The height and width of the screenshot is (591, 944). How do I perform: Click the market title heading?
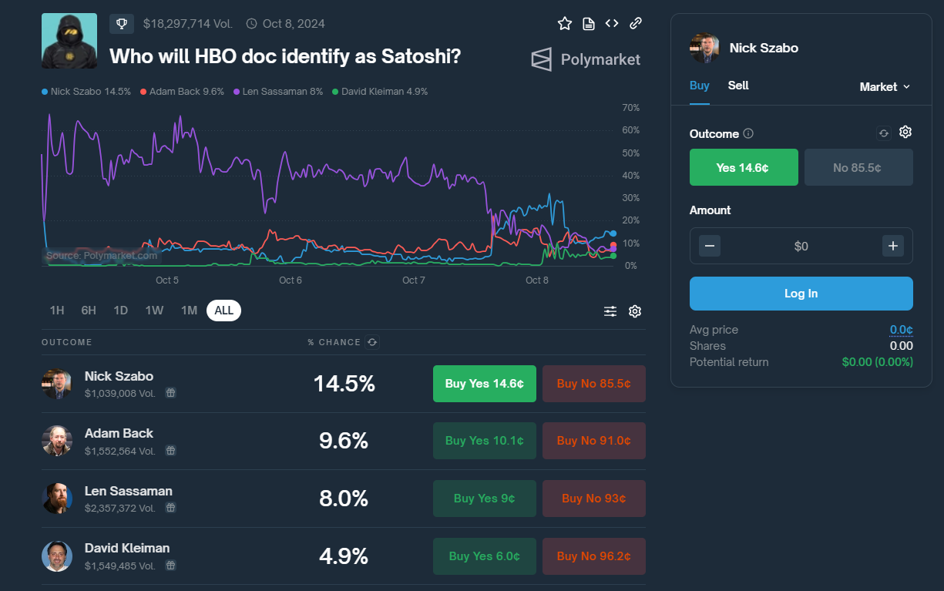[x=285, y=56]
